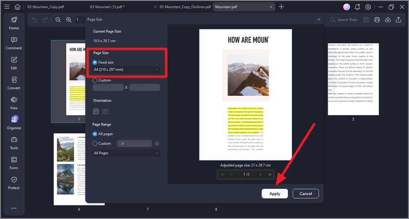Open notifications bell
The image size is (409, 219).
[x=357, y=7]
